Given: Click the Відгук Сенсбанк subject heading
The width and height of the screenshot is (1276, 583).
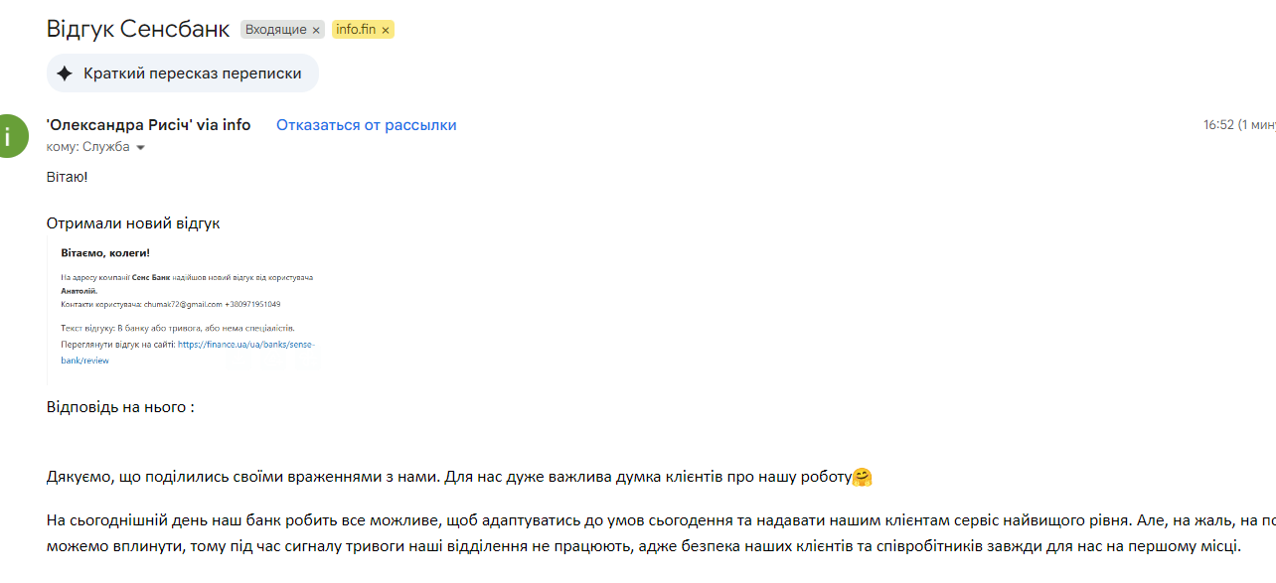Looking at the screenshot, I should [x=138, y=29].
